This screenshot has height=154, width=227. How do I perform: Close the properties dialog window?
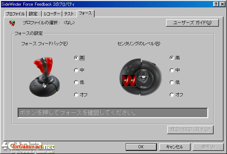point(222,4)
